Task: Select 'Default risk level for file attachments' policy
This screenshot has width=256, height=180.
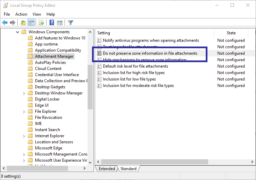Action: [135, 66]
